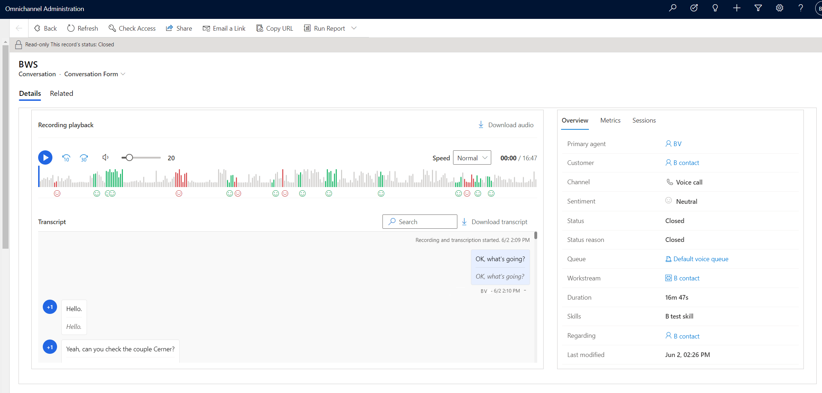Viewport: 822px width, 393px height.
Task: Switch to the Metrics tab
Action: [x=610, y=120]
